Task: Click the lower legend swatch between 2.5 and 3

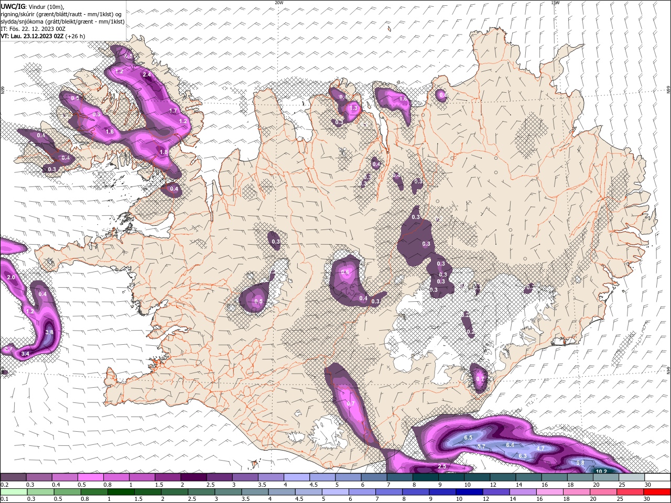Action: tap(202, 491)
